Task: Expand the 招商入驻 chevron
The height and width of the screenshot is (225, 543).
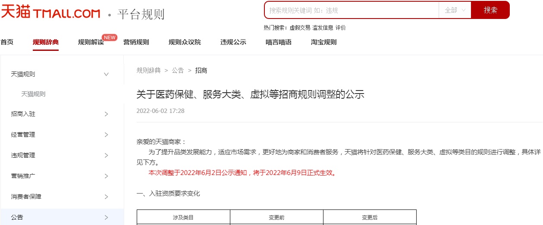Action: click(107, 114)
